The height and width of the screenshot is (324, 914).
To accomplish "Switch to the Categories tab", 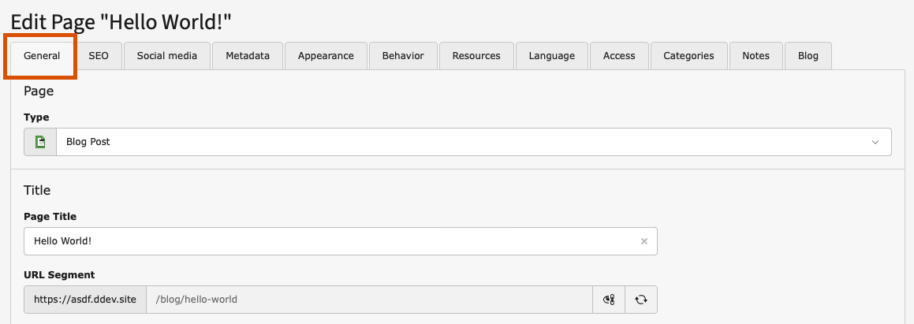I will (689, 56).
